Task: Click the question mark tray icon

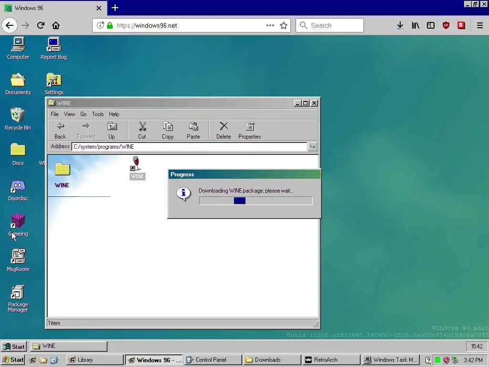Action: (428, 360)
